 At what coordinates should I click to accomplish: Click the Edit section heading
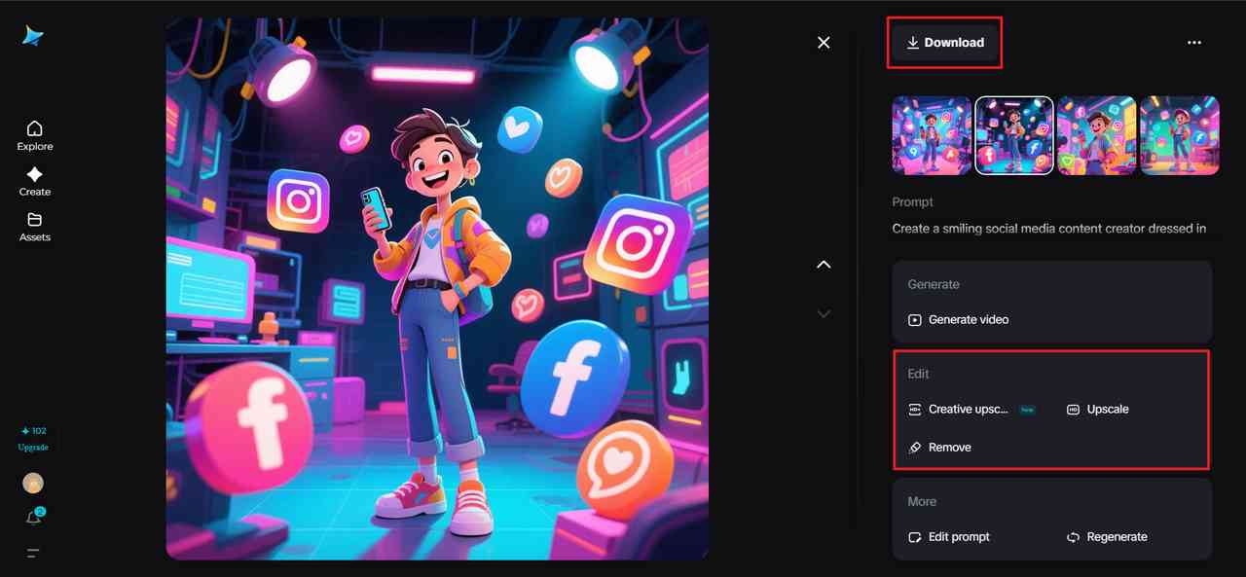click(918, 374)
